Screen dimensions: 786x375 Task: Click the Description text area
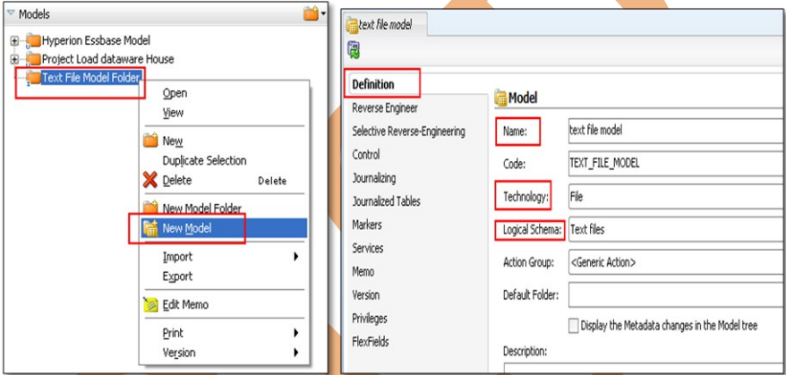pos(645,368)
